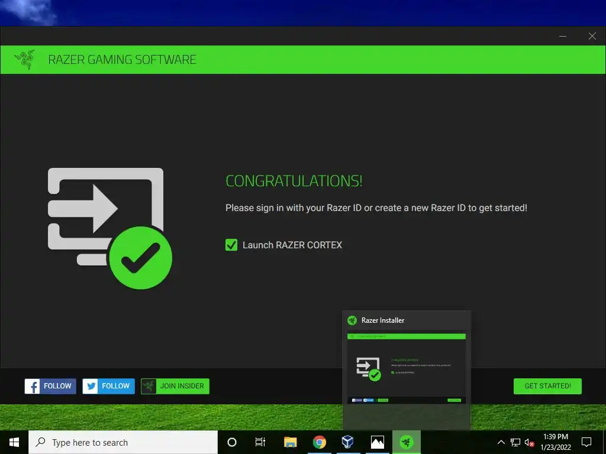The image size is (606, 454).
Task: Open the clock showing 1:39 PM
Action: (x=556, y=442)
